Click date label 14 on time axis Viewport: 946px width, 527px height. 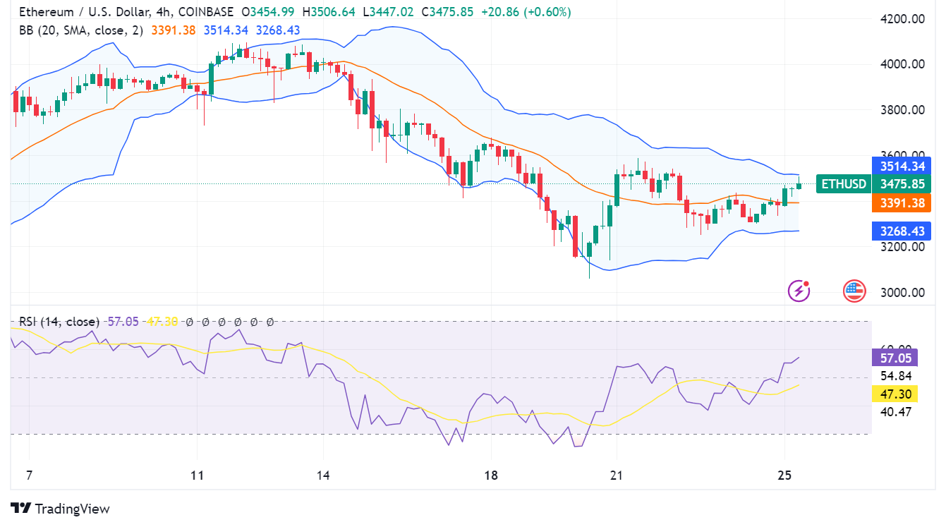(323, 475)
